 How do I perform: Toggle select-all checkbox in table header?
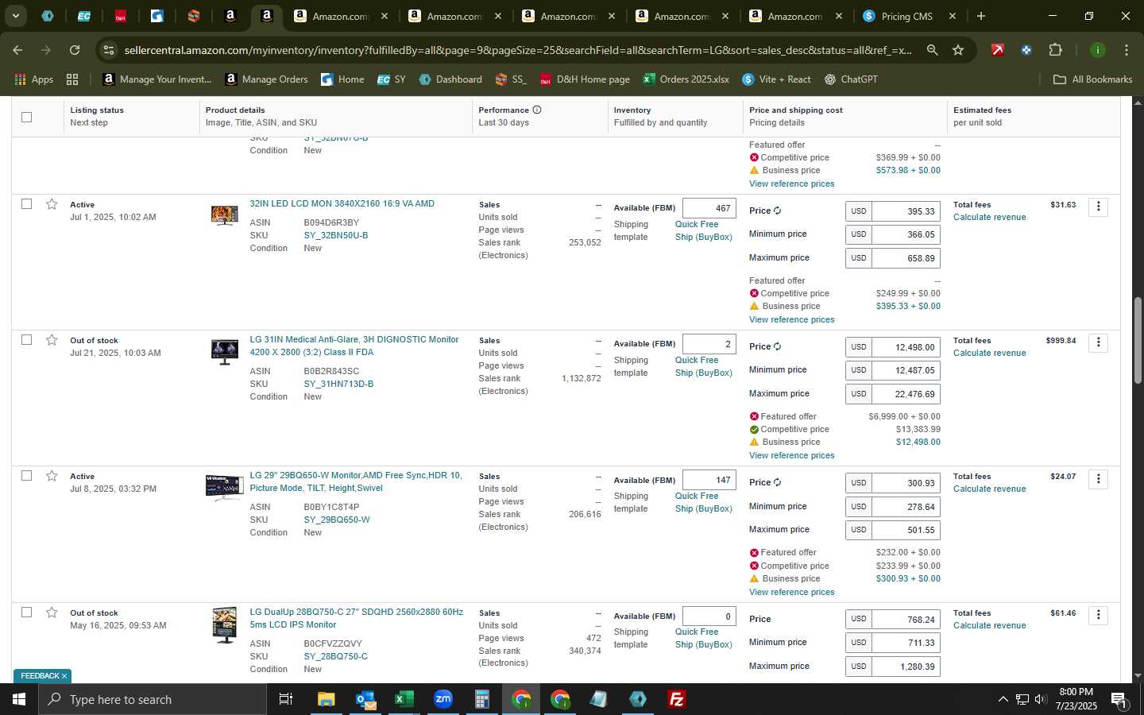pyautogui.click(x=26, y=117)
